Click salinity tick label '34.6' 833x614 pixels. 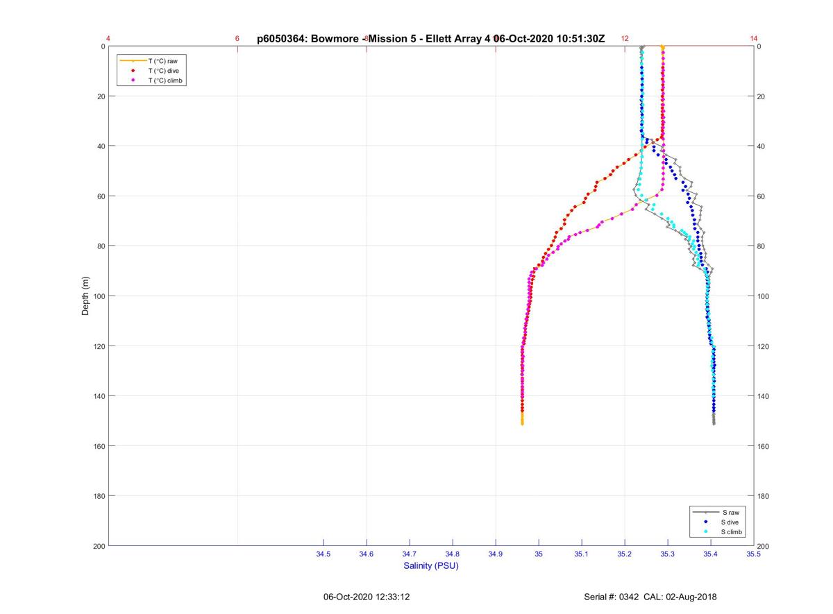[x=367, y=554]
